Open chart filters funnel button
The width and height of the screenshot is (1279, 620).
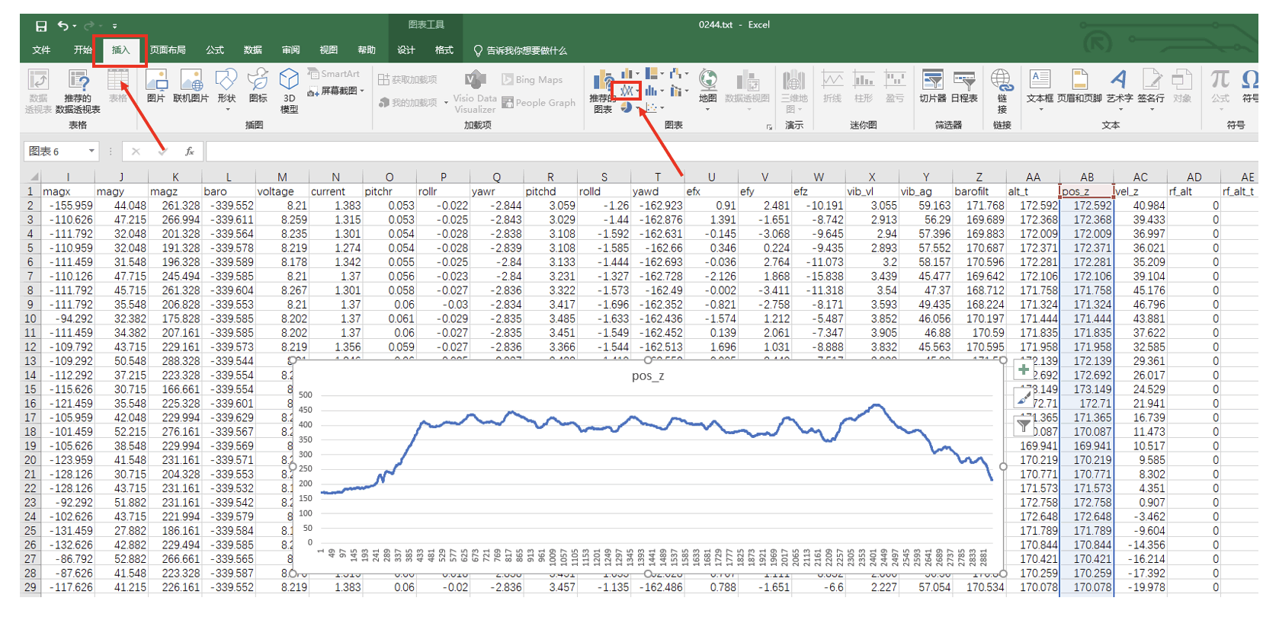(1023, 424)
